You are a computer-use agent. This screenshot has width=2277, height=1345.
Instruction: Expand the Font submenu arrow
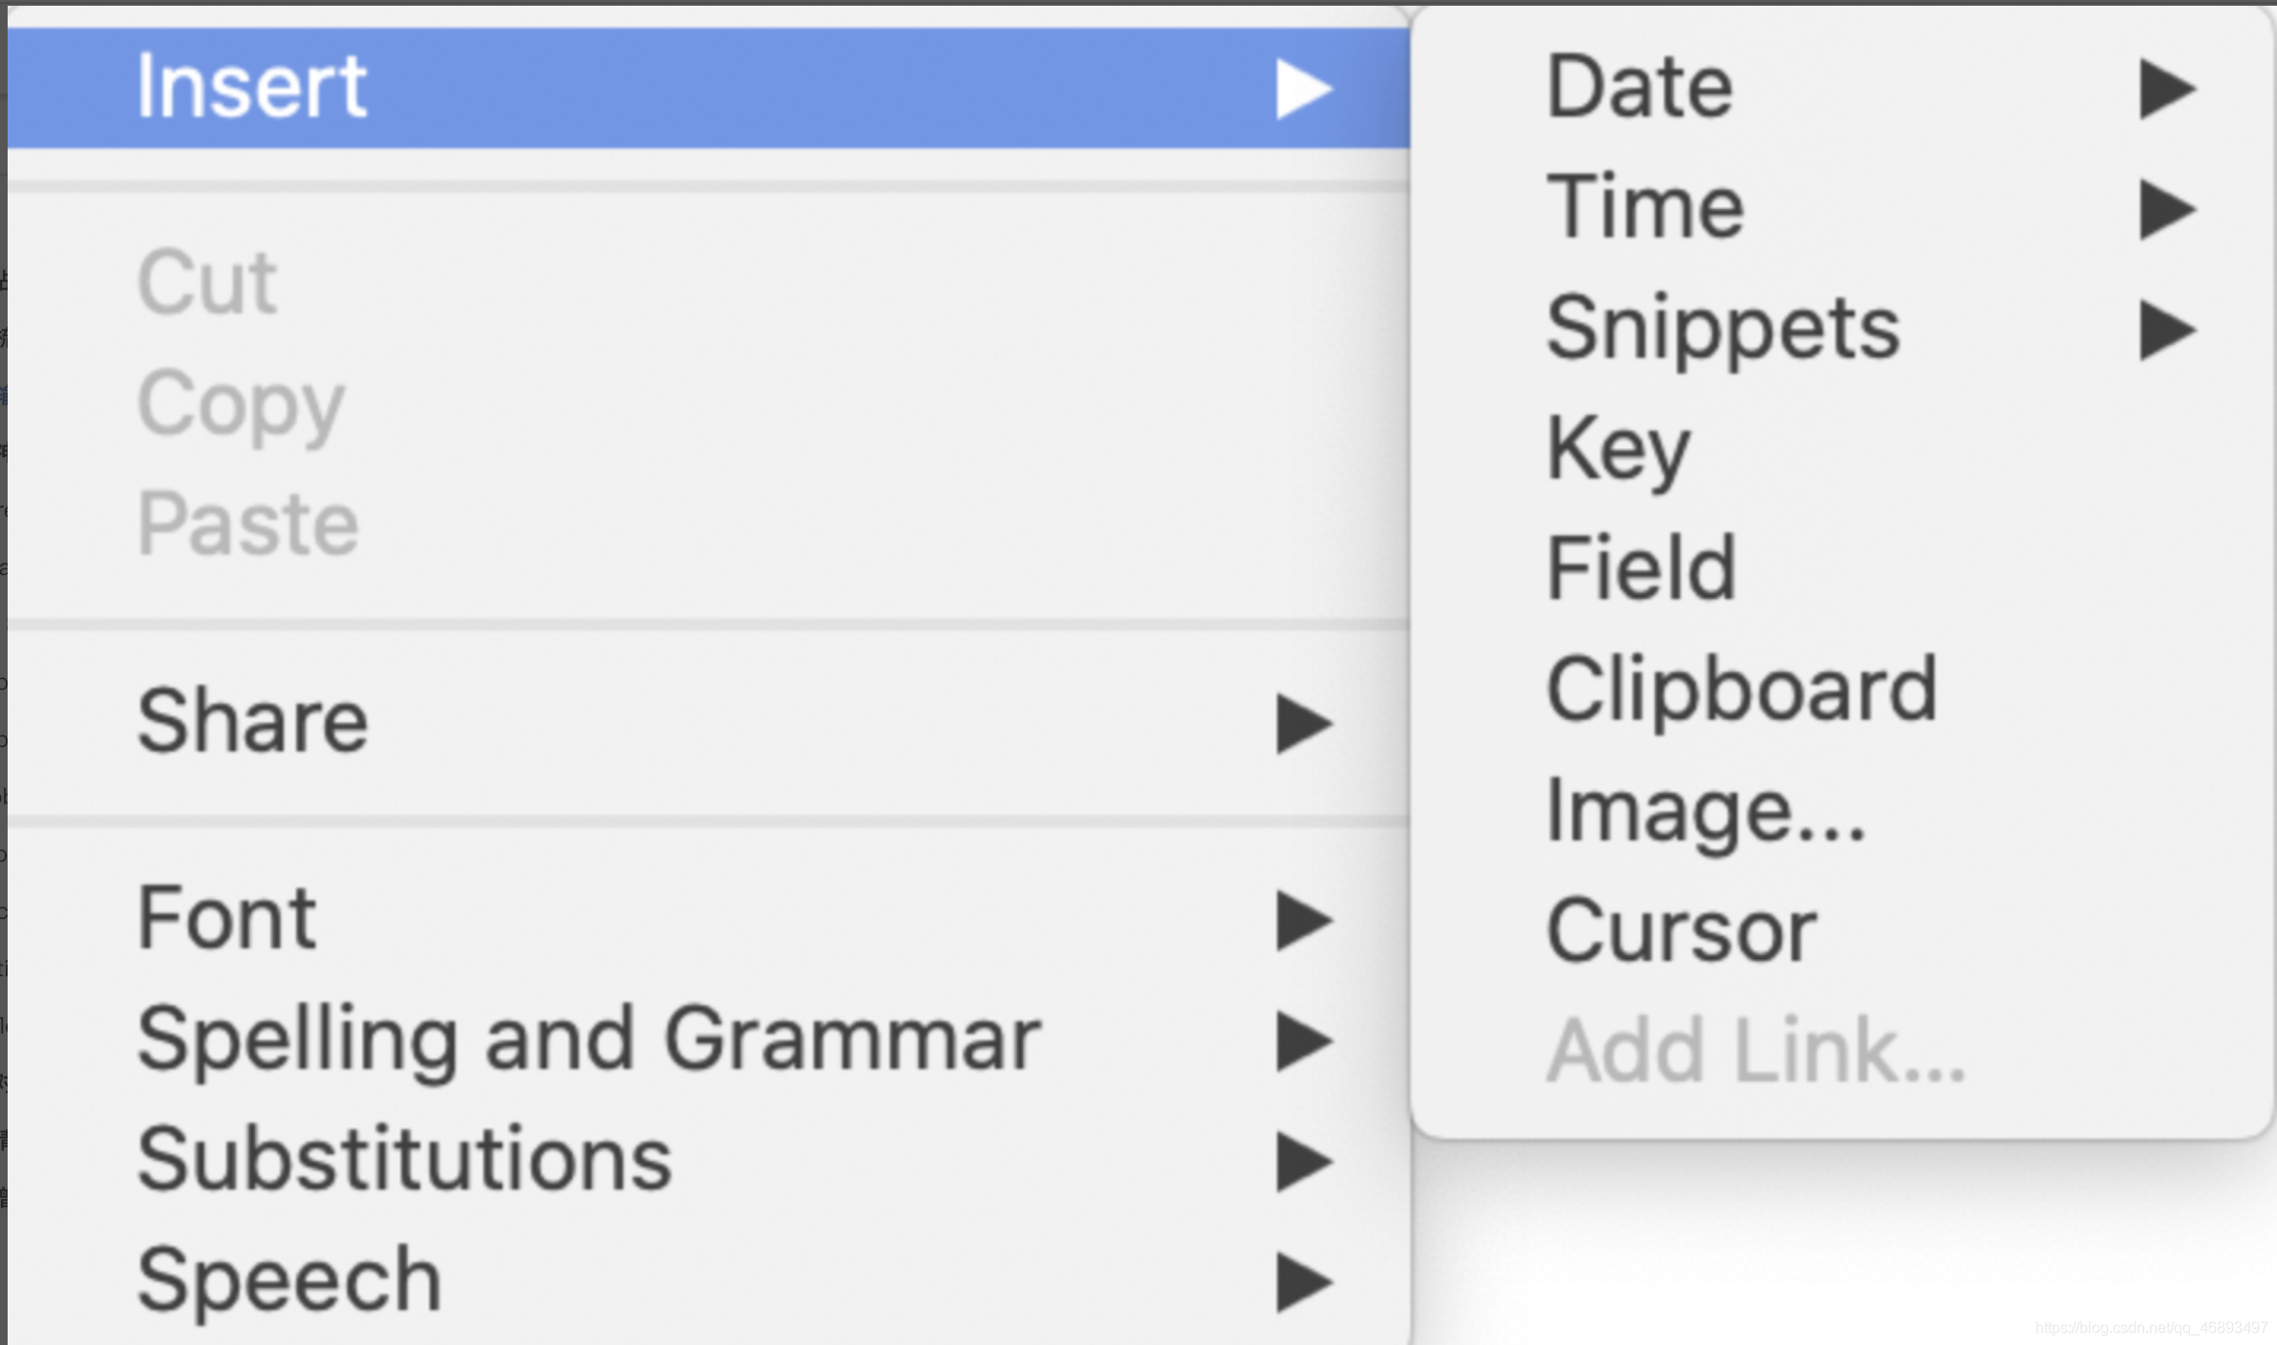coord(1303,921)
